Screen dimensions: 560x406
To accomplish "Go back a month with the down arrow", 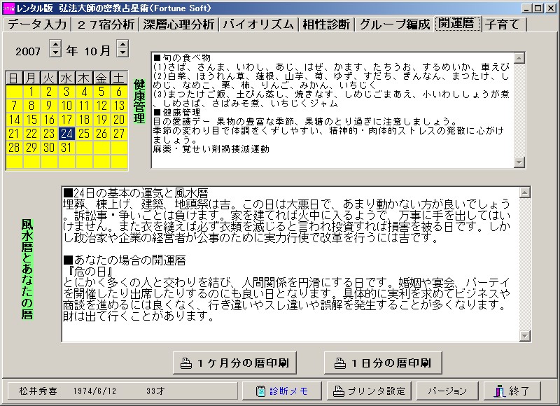I will click(x=122, y=52).
